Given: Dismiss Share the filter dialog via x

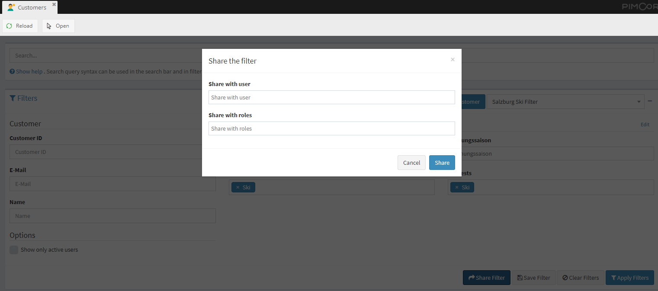Looking at the screenshot, I should 453,60.
